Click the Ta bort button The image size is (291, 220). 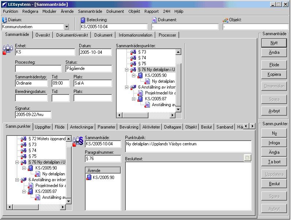[274, 162]
